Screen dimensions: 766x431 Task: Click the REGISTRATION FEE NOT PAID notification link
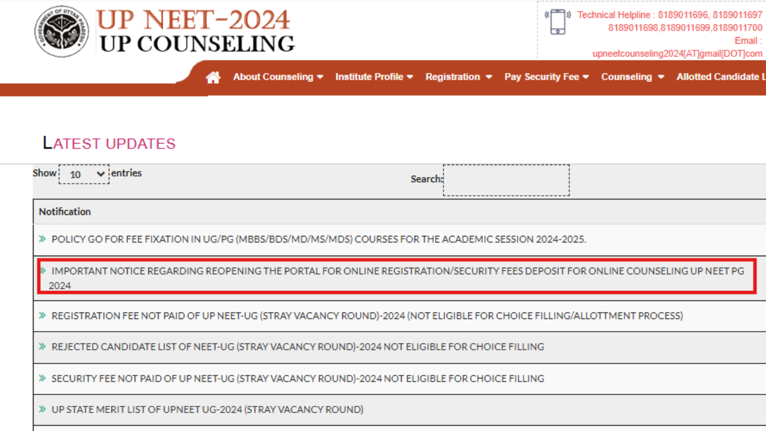(299, 315)
